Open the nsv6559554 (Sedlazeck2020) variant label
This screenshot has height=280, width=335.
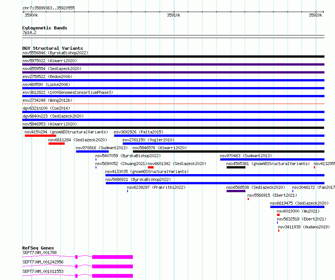pyautogui.click(x=52, y=69)
